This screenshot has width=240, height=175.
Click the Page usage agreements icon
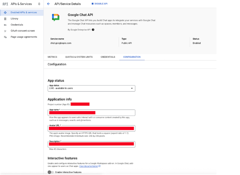pos(5,37)
